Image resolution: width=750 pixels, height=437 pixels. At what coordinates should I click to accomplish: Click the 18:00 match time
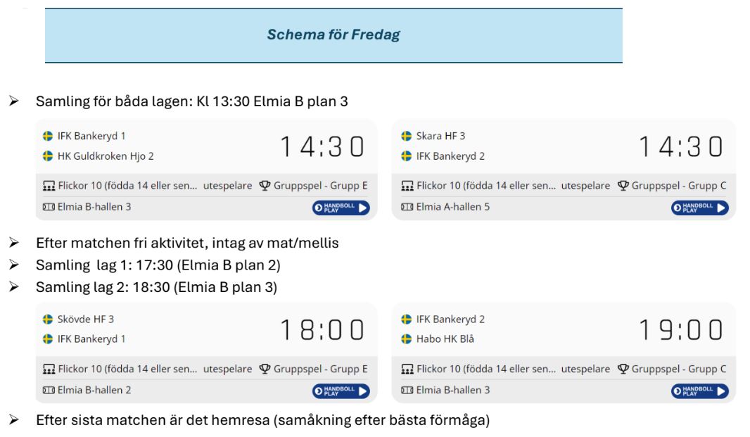(x=322, y=330)
